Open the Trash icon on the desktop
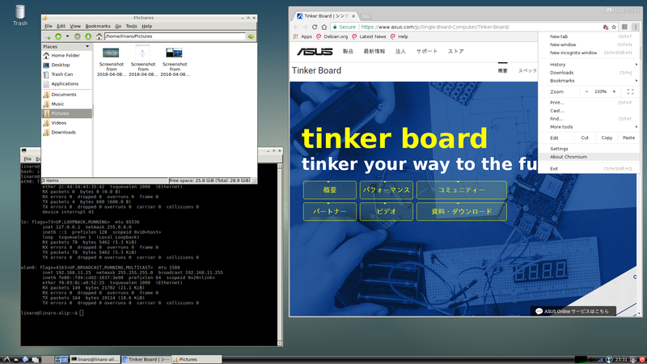647x364 pixels. (x=19, y=15)
